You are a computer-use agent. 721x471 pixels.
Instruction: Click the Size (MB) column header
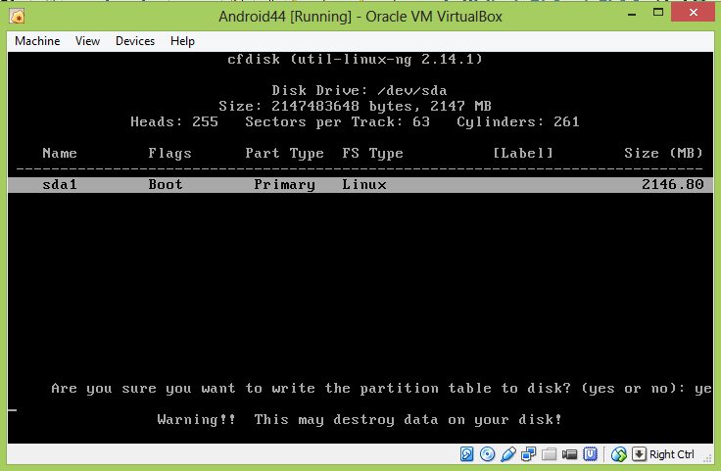pos(663,153)
